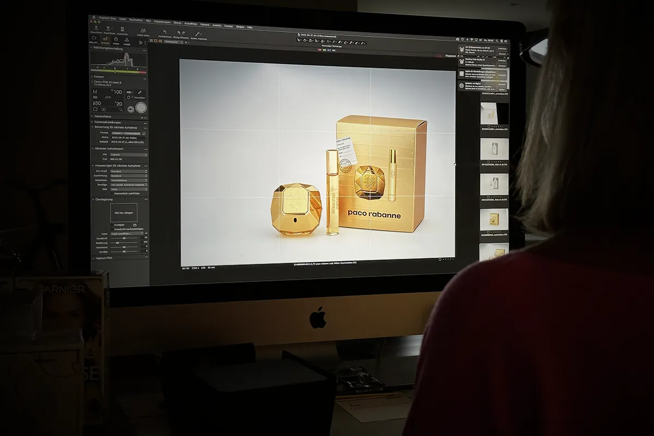
Task: Open the ICC-Profil dropdown
Action: coord(129,171)
